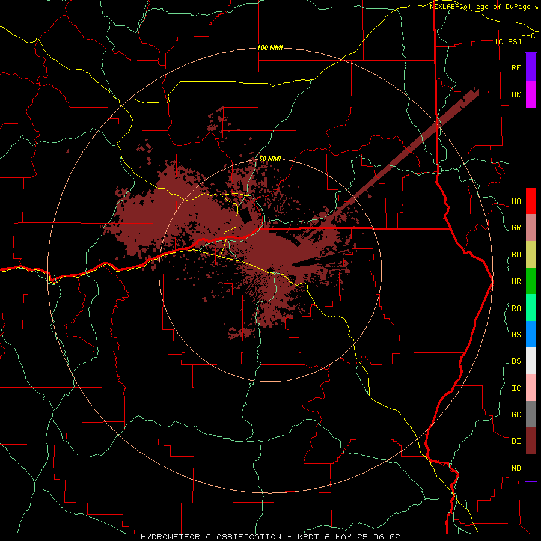
Task: Click the radar site center dot
Action: (270, 269)
